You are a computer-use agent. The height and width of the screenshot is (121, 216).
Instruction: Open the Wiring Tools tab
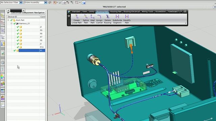(147, 12)
